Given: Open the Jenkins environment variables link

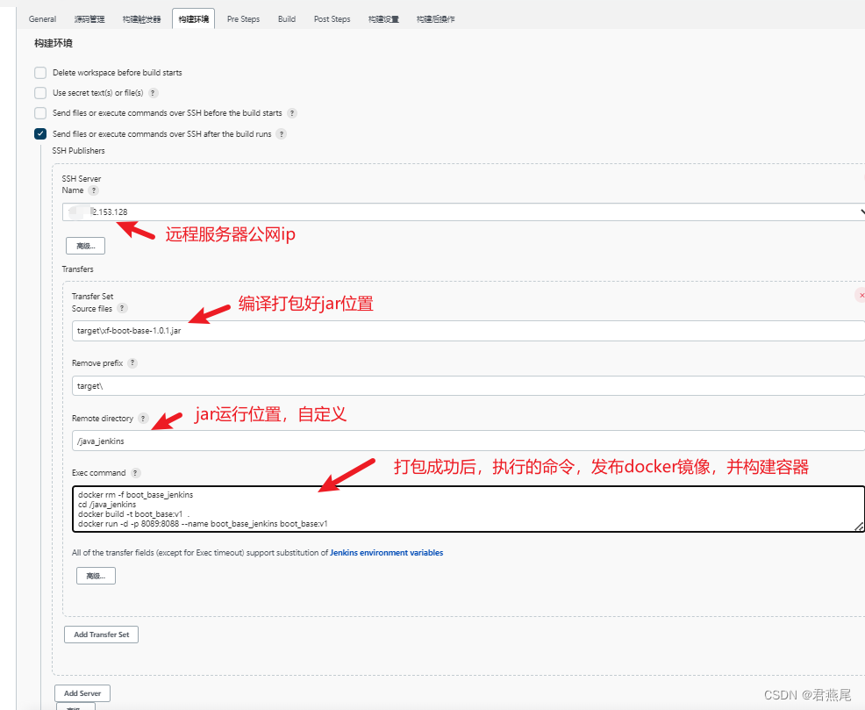Looking at the screenshot, I should [x=386, y=553].
